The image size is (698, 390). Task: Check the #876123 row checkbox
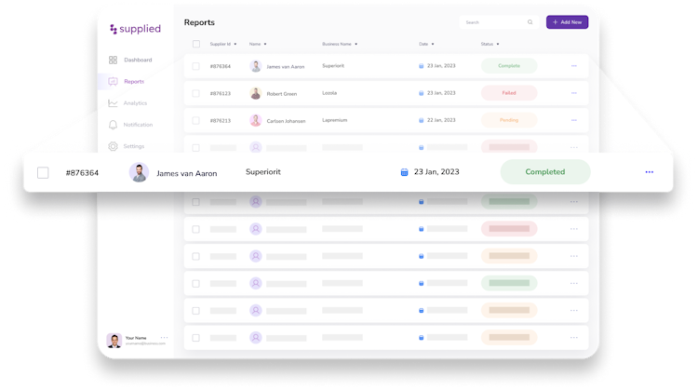click(x=195, y=93)
